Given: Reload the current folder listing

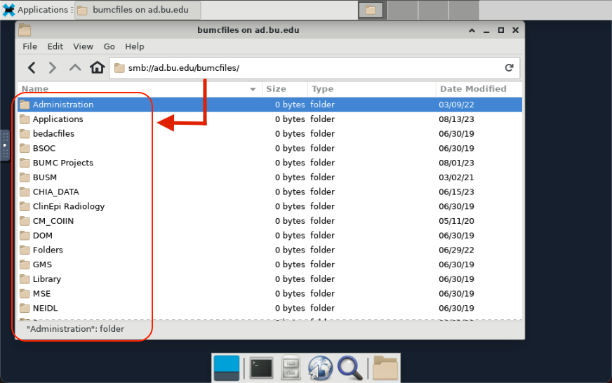Looking at the screenshot, I should pyautogui.click(x=509, y=68).
